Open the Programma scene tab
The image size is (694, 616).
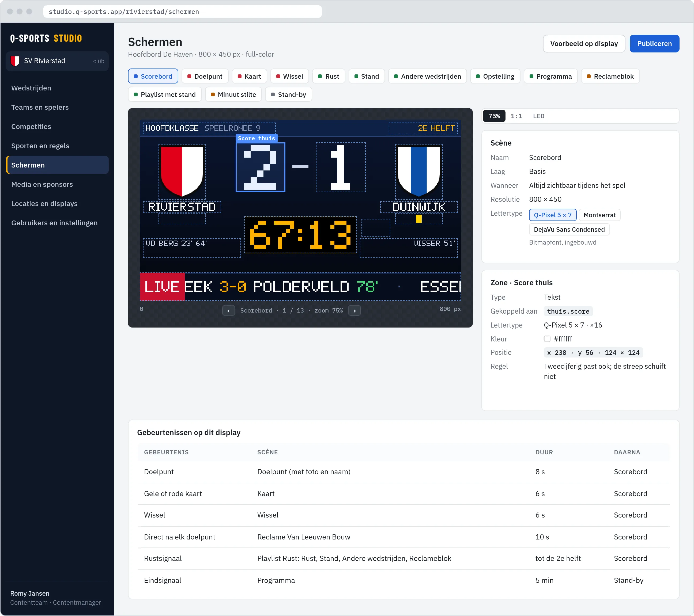551,76
